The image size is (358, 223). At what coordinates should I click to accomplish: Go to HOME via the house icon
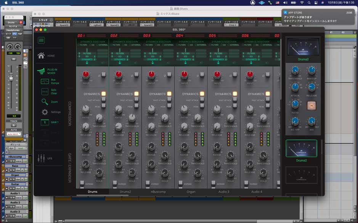[x=41, y=56]
